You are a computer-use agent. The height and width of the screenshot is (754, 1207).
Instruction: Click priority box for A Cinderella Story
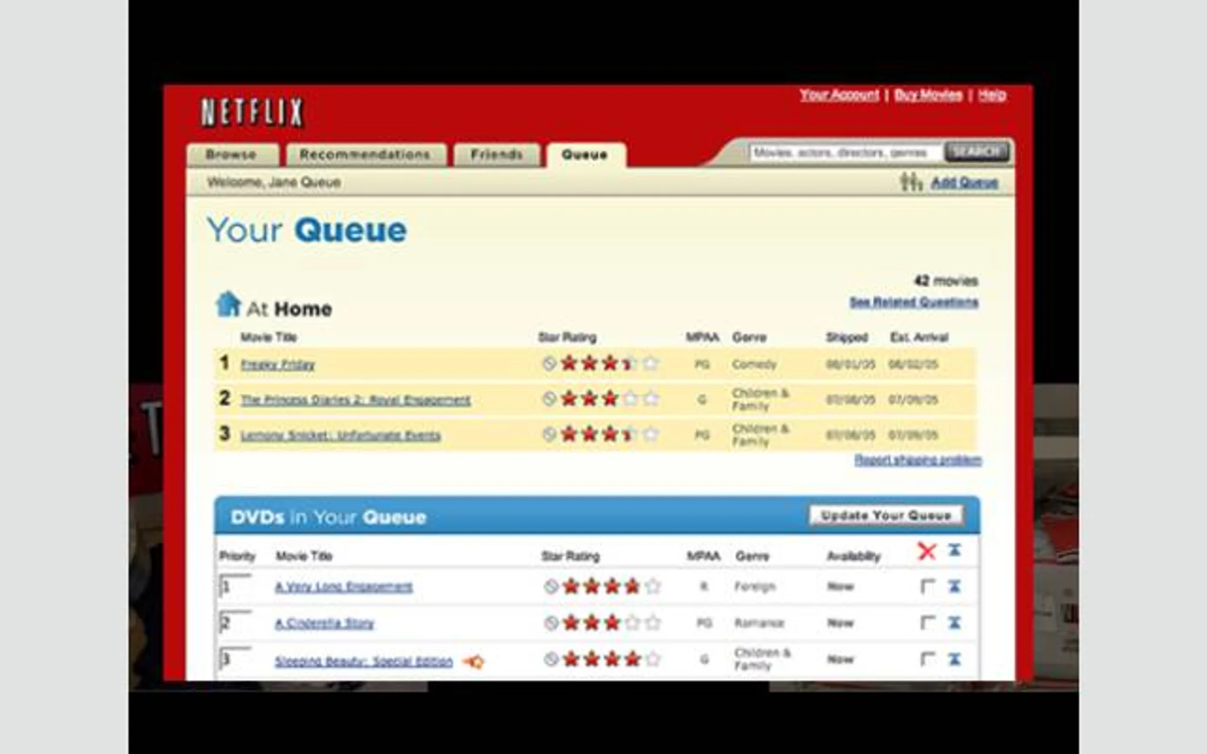coord(235,623)
